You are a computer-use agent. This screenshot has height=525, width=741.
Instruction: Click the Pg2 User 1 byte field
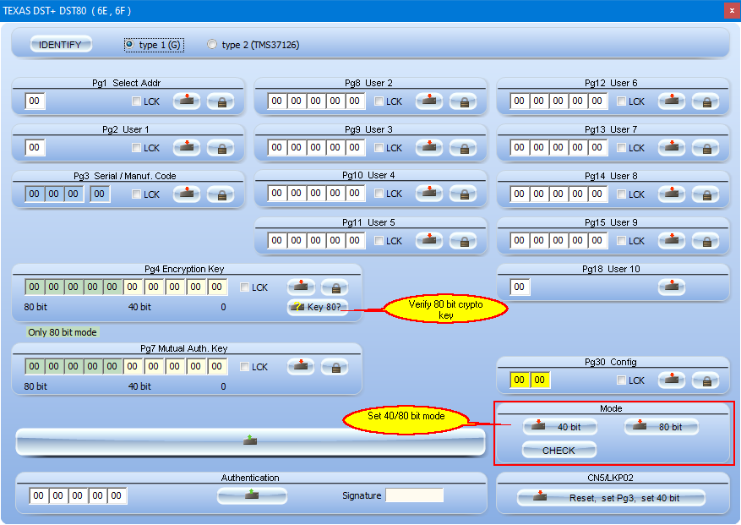[x=35, y=147]
